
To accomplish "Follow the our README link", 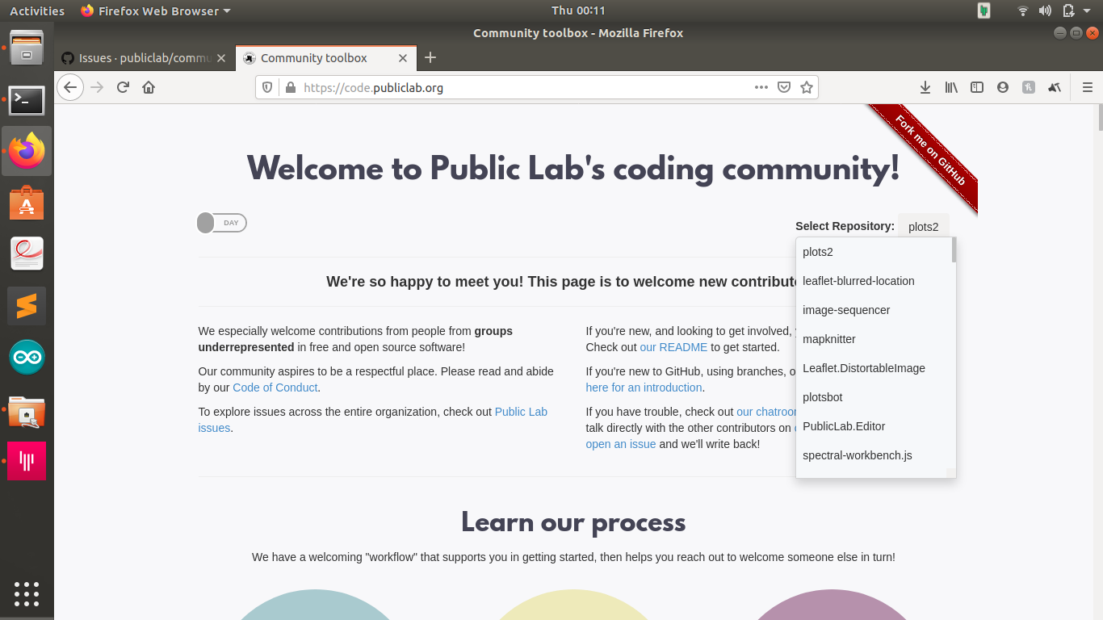I will pos(673,347).
